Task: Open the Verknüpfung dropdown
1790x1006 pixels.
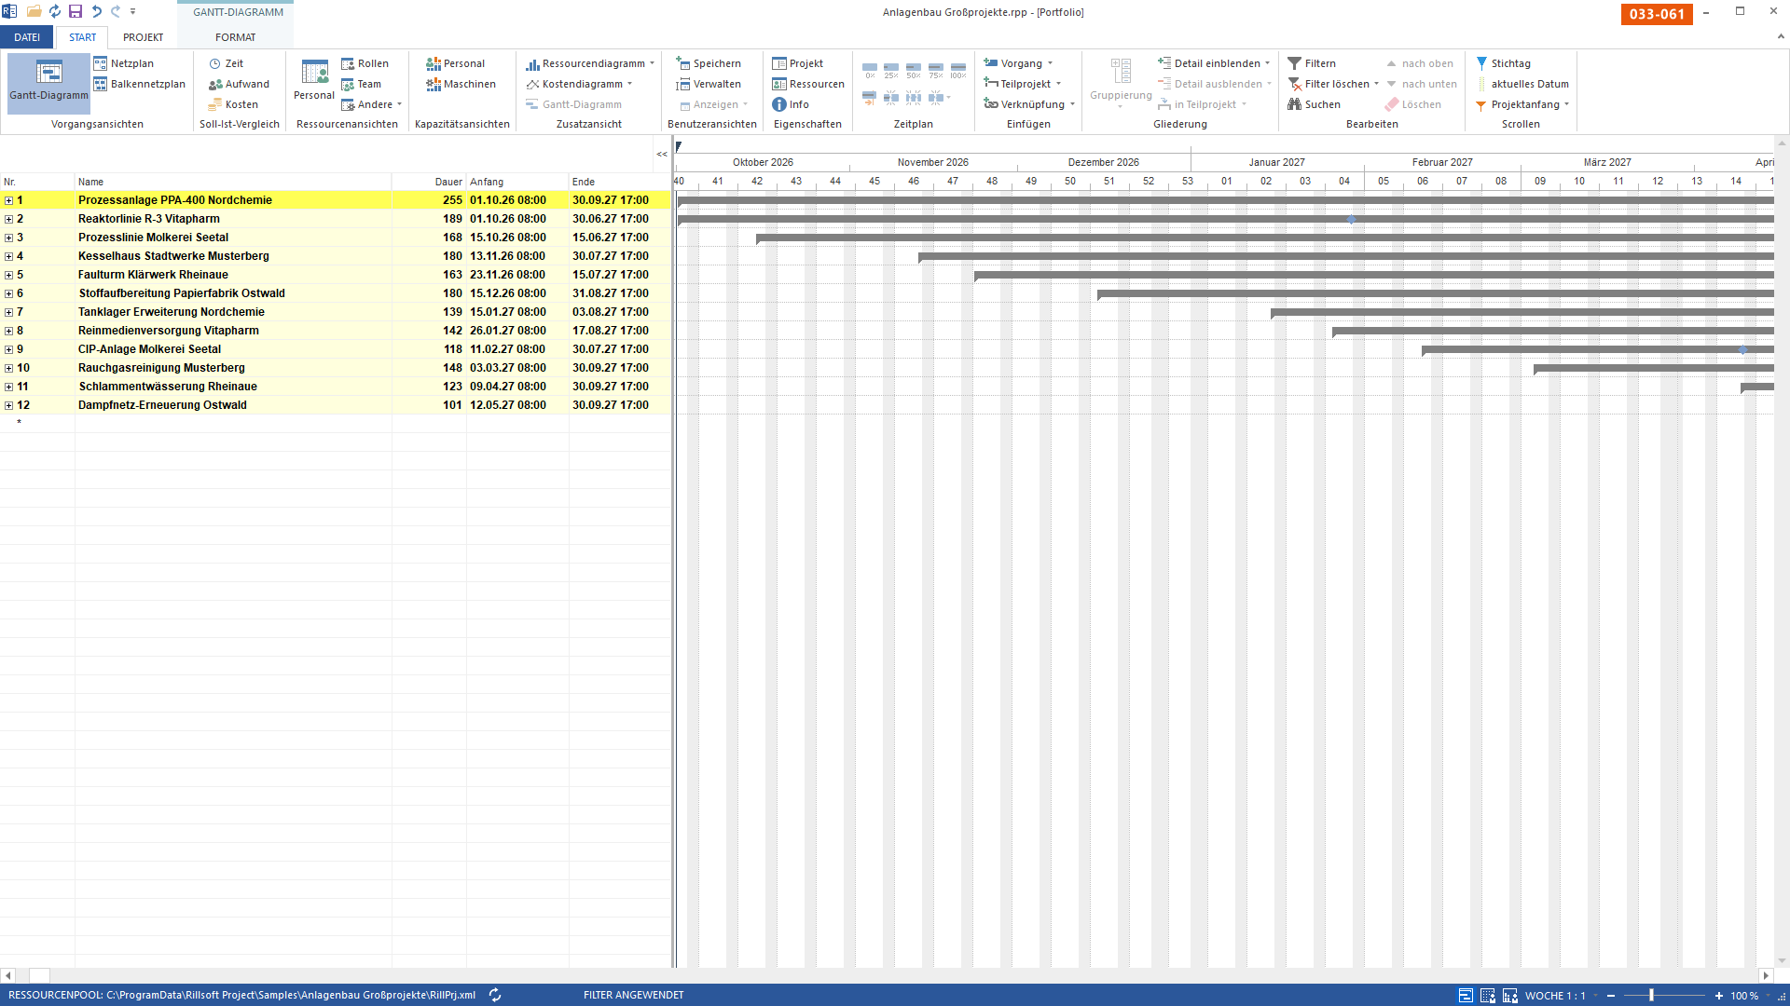Action: (x=1072, y=104)
